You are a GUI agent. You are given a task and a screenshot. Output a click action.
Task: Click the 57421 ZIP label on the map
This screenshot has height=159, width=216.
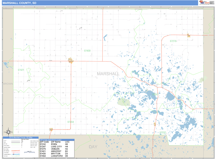click(x=21, y=70)
